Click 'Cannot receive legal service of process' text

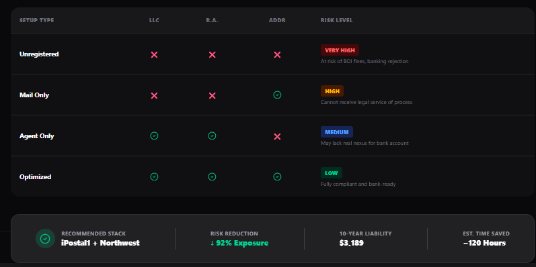[x=367, y=102]
